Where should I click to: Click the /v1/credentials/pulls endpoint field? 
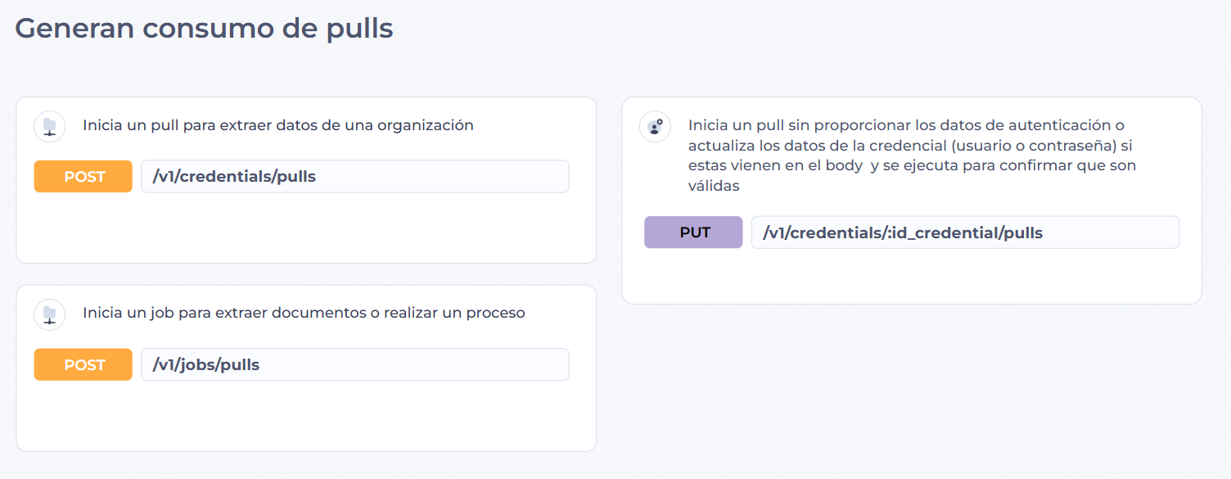[355, 176]
